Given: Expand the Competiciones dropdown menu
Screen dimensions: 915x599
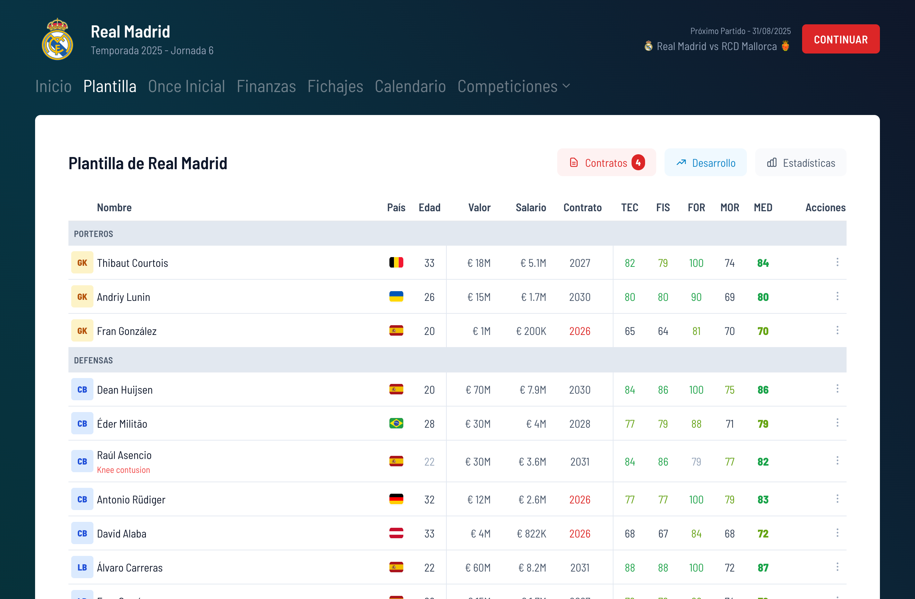Looking at the screenshot, I should pyautogui.click(x=513, y=86).
